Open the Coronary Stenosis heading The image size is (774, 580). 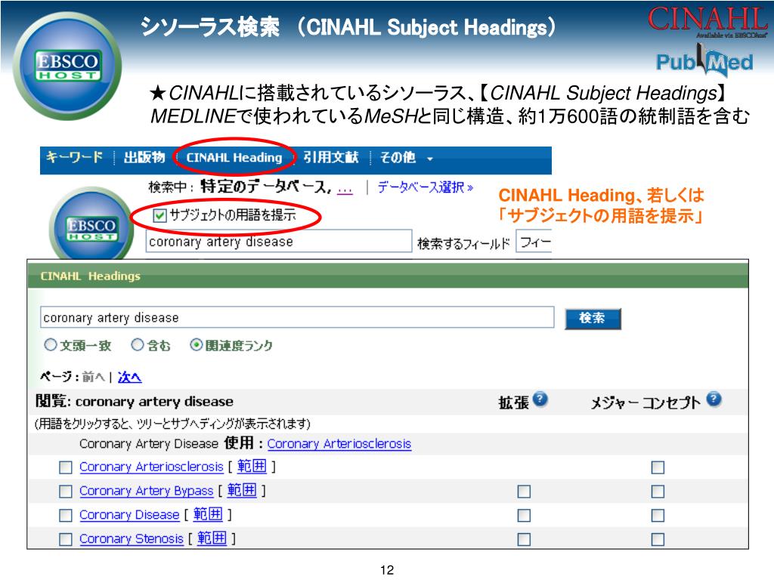pos(132,538)
